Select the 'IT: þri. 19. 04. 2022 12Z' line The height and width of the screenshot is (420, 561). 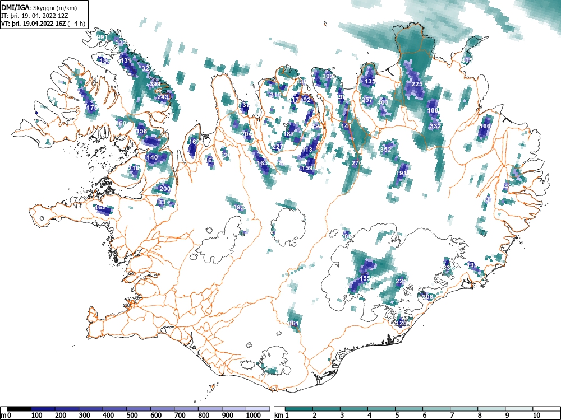point(35,16)
